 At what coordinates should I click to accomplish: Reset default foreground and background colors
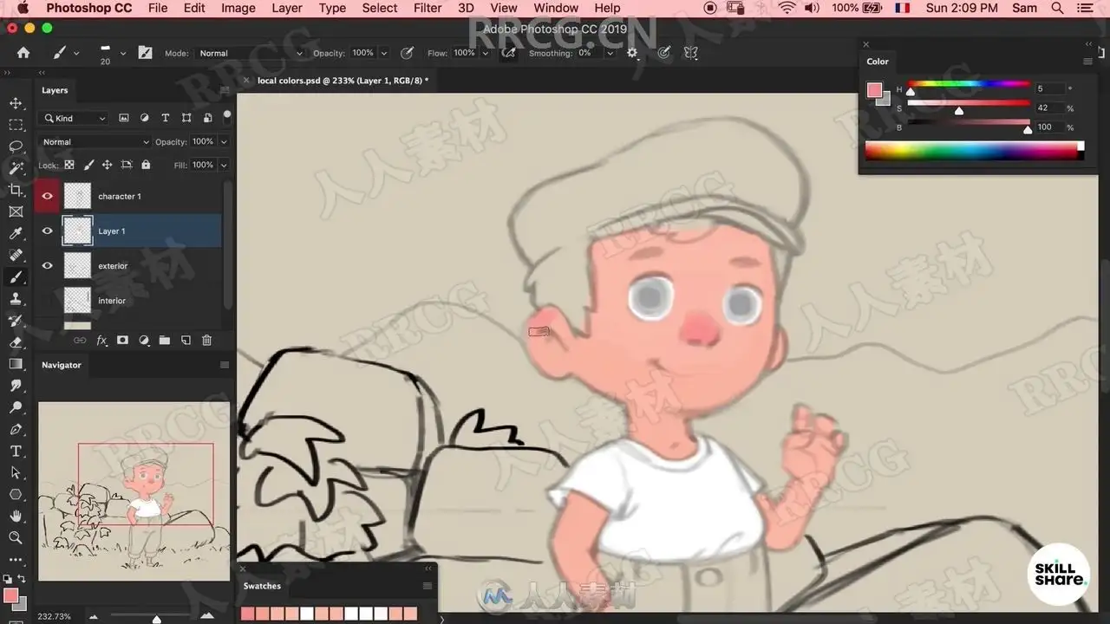tap(8, 578)
